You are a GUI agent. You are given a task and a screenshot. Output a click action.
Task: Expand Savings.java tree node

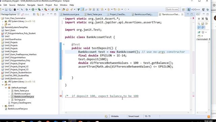pyautogui.click(x=9, y=100)
